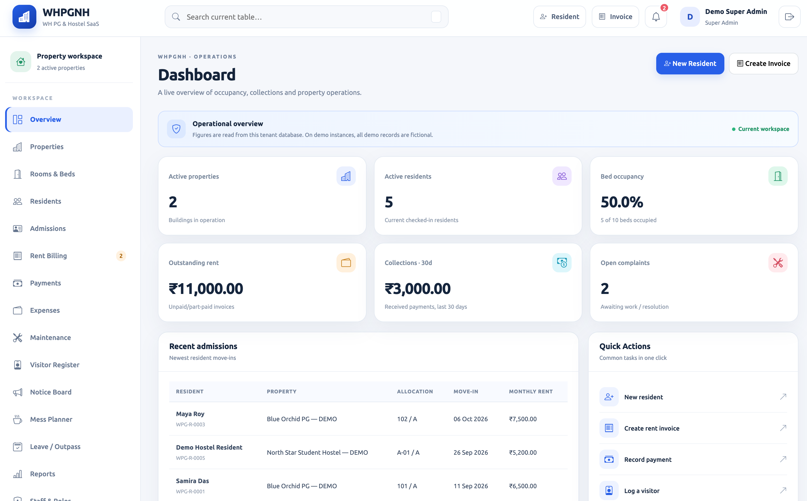Click the New Resident blue button
Image resolution: width=807 pixels, height=501 pixels.
(x=690, y=64)
